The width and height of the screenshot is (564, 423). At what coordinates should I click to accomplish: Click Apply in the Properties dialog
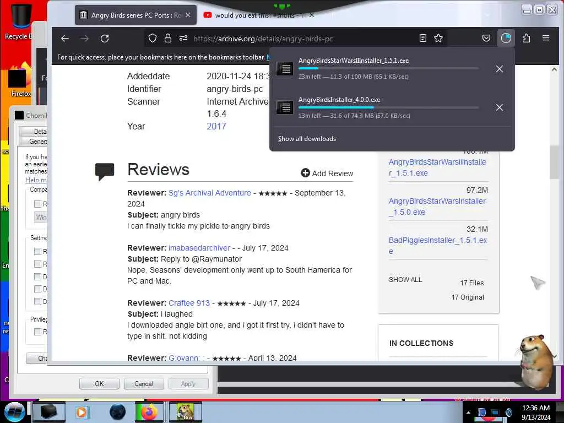(x=188, y=384)
